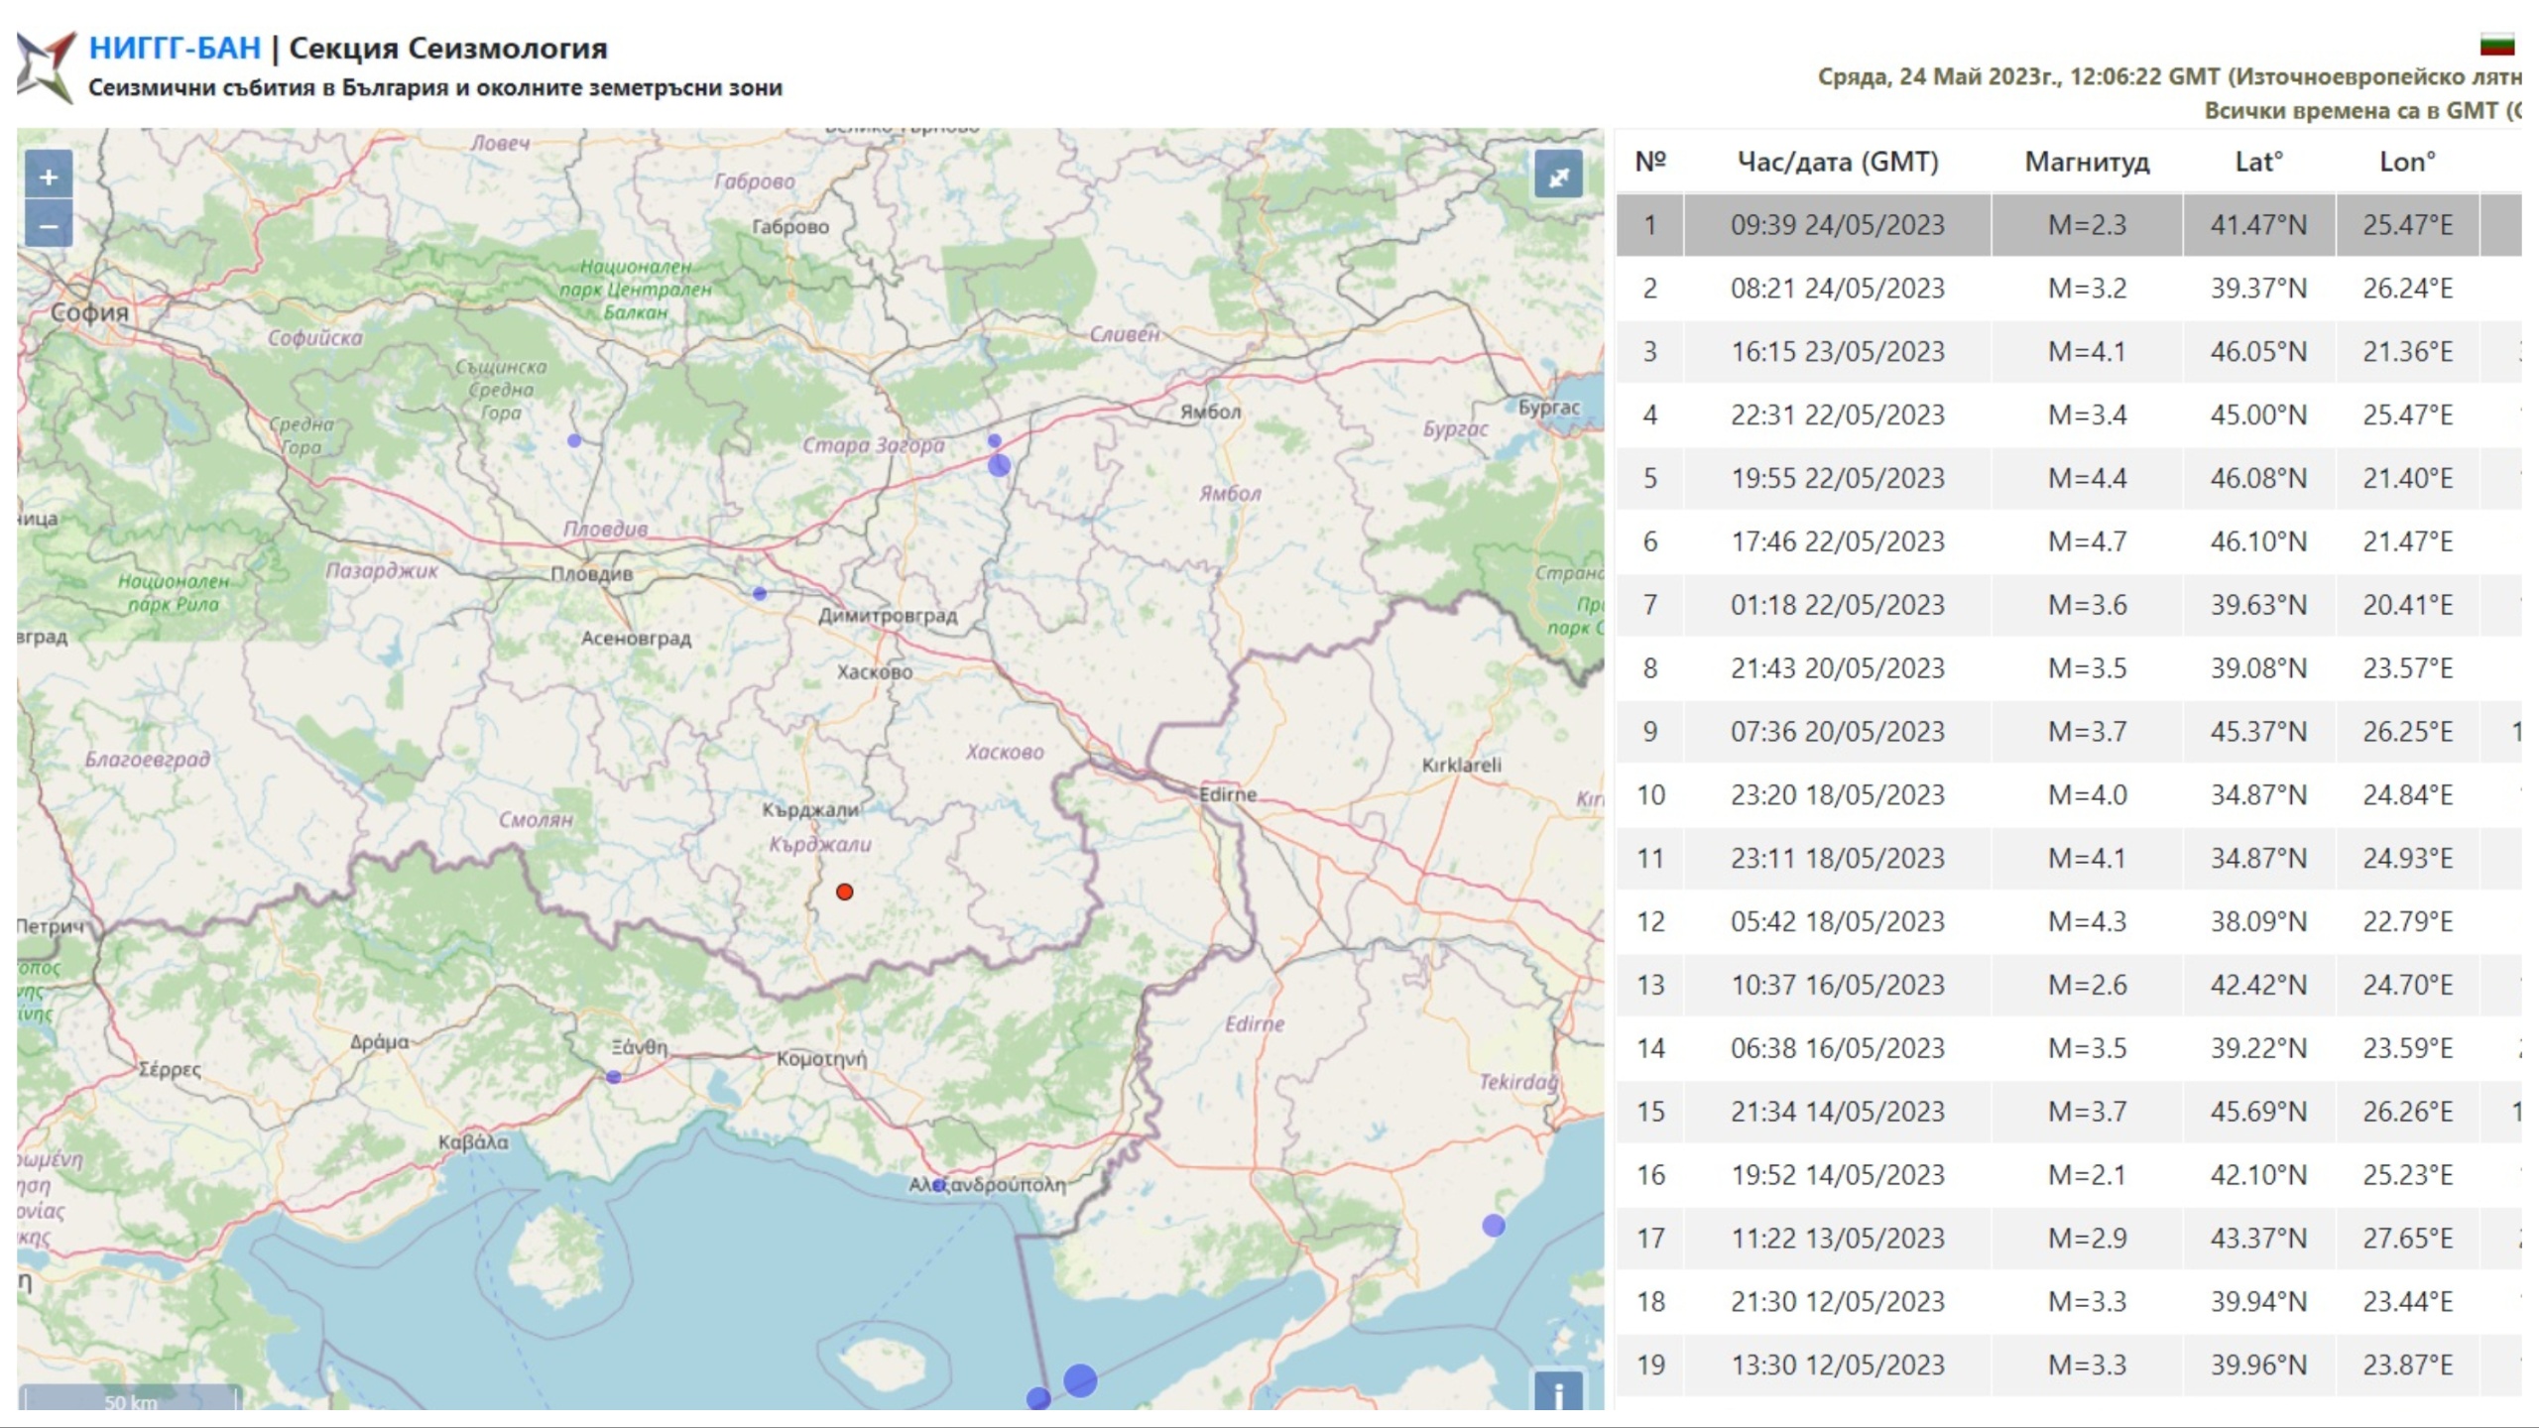Select the M=2.1 event row 16
Viewport: 2539px width, 1428px height.
[2069, 1175]
